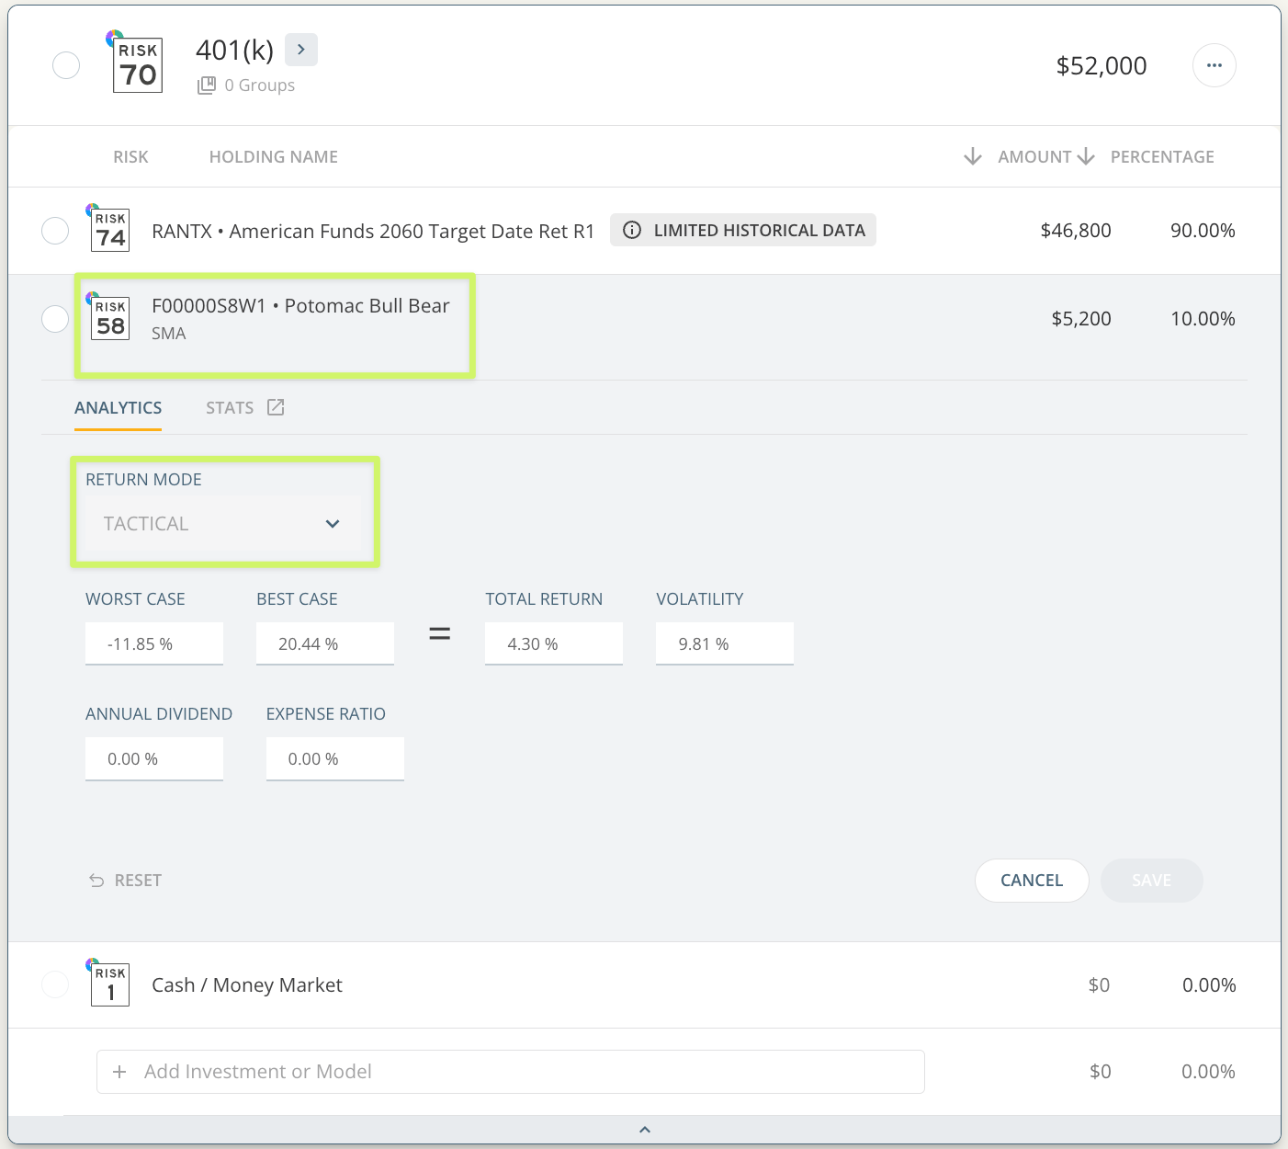Switch to the Analytics tab
This screenshot has width=1288, height=1149.
(118, 408)
